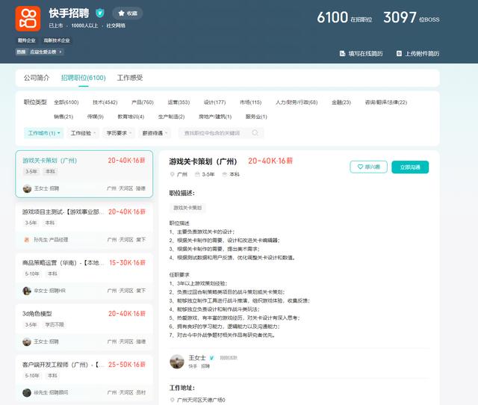Click the 感兴趣 heart button

(368, 167)
